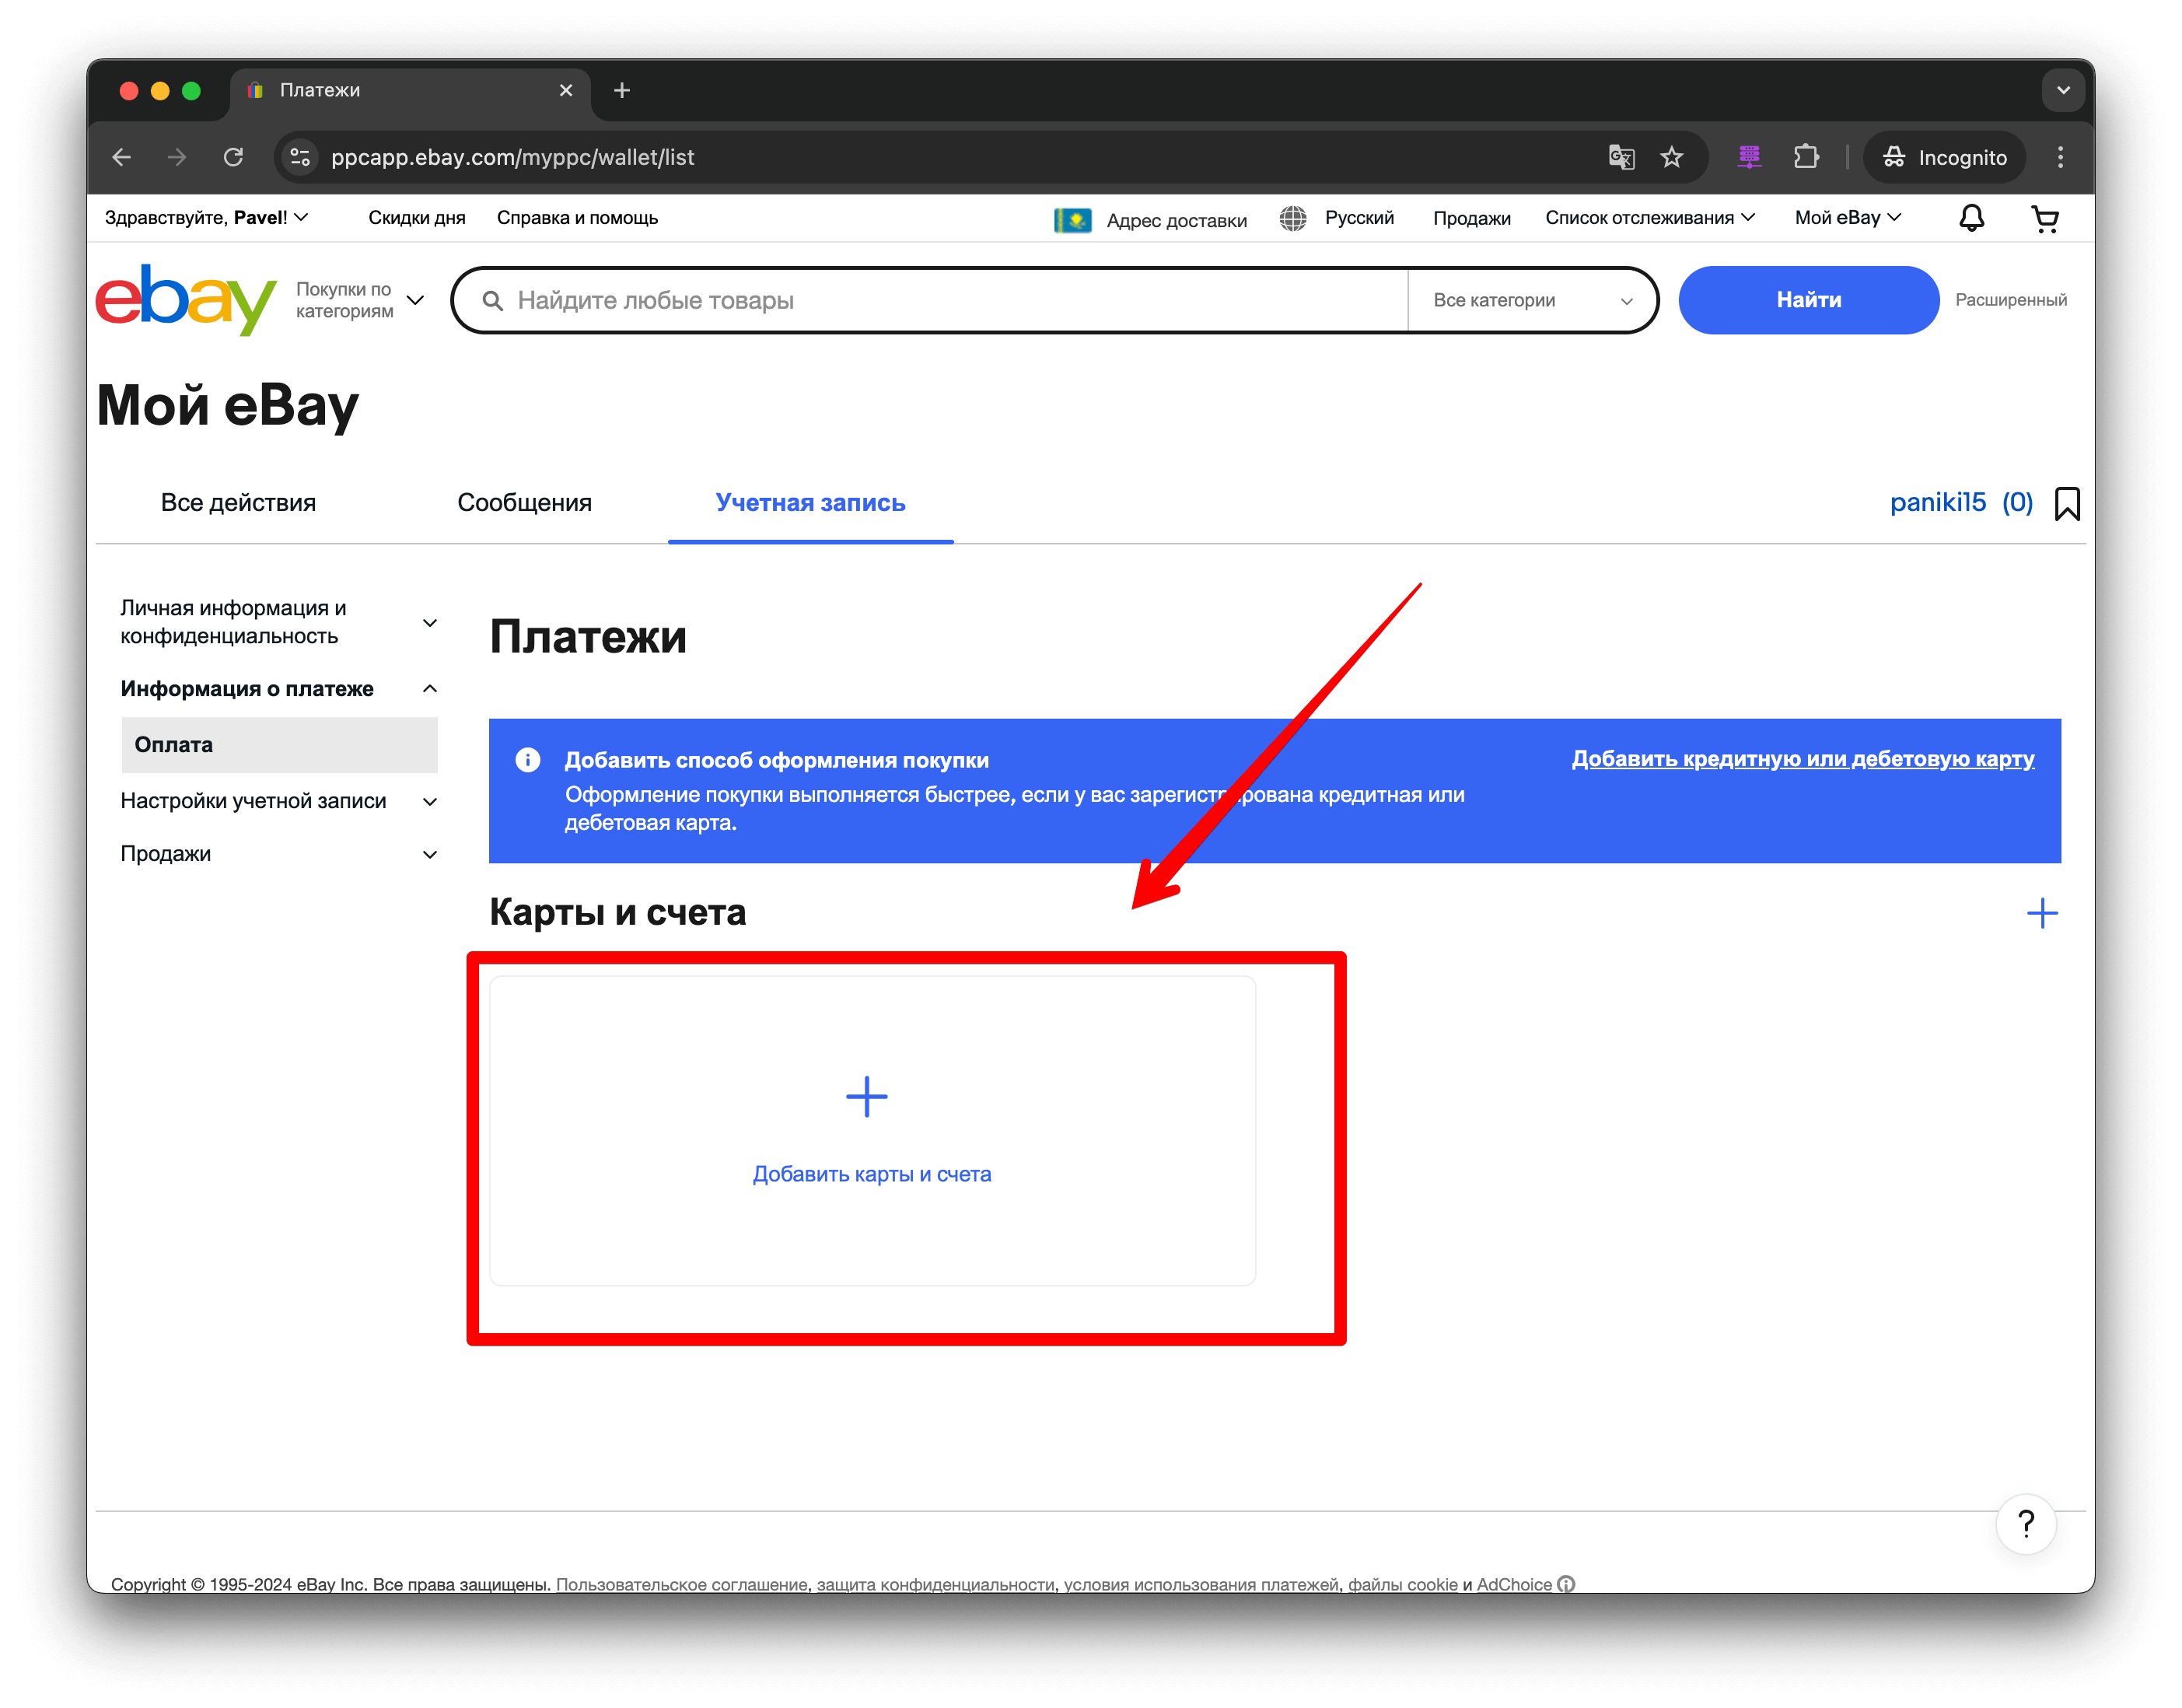Open Все категории select box

point(1531,300)
